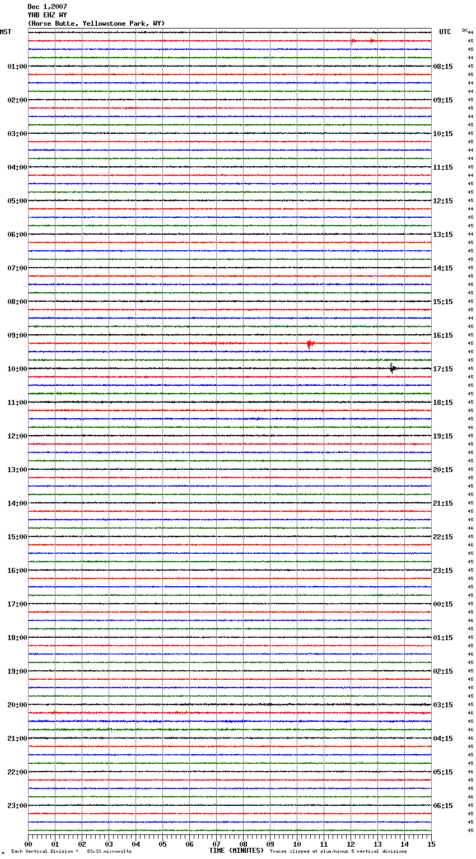Image resolution: width=476 pixels, height=859 pixels.
Task: Click the Traces clipped at plus/minus footnote
Action: [x=338, y=852]
